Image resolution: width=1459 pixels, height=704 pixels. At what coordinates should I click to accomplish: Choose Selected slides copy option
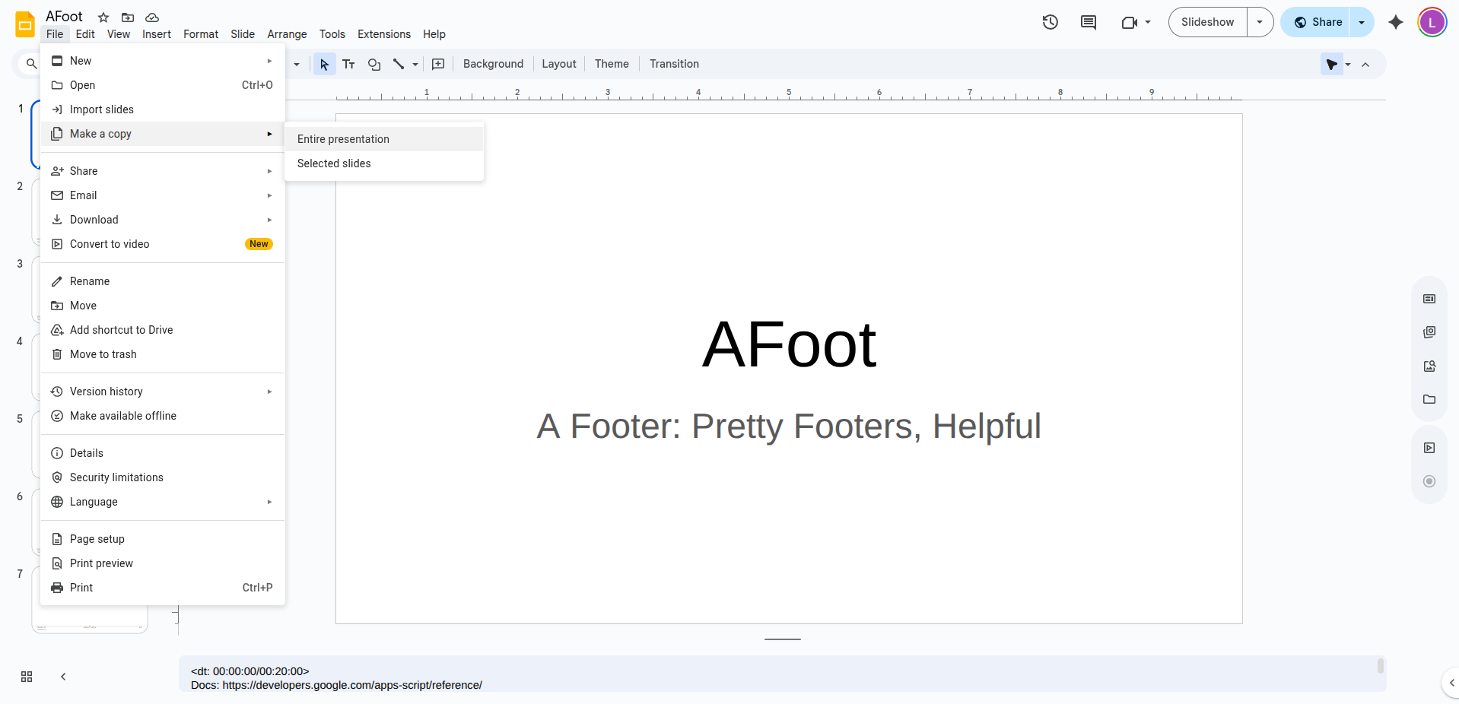coord(334,163)
